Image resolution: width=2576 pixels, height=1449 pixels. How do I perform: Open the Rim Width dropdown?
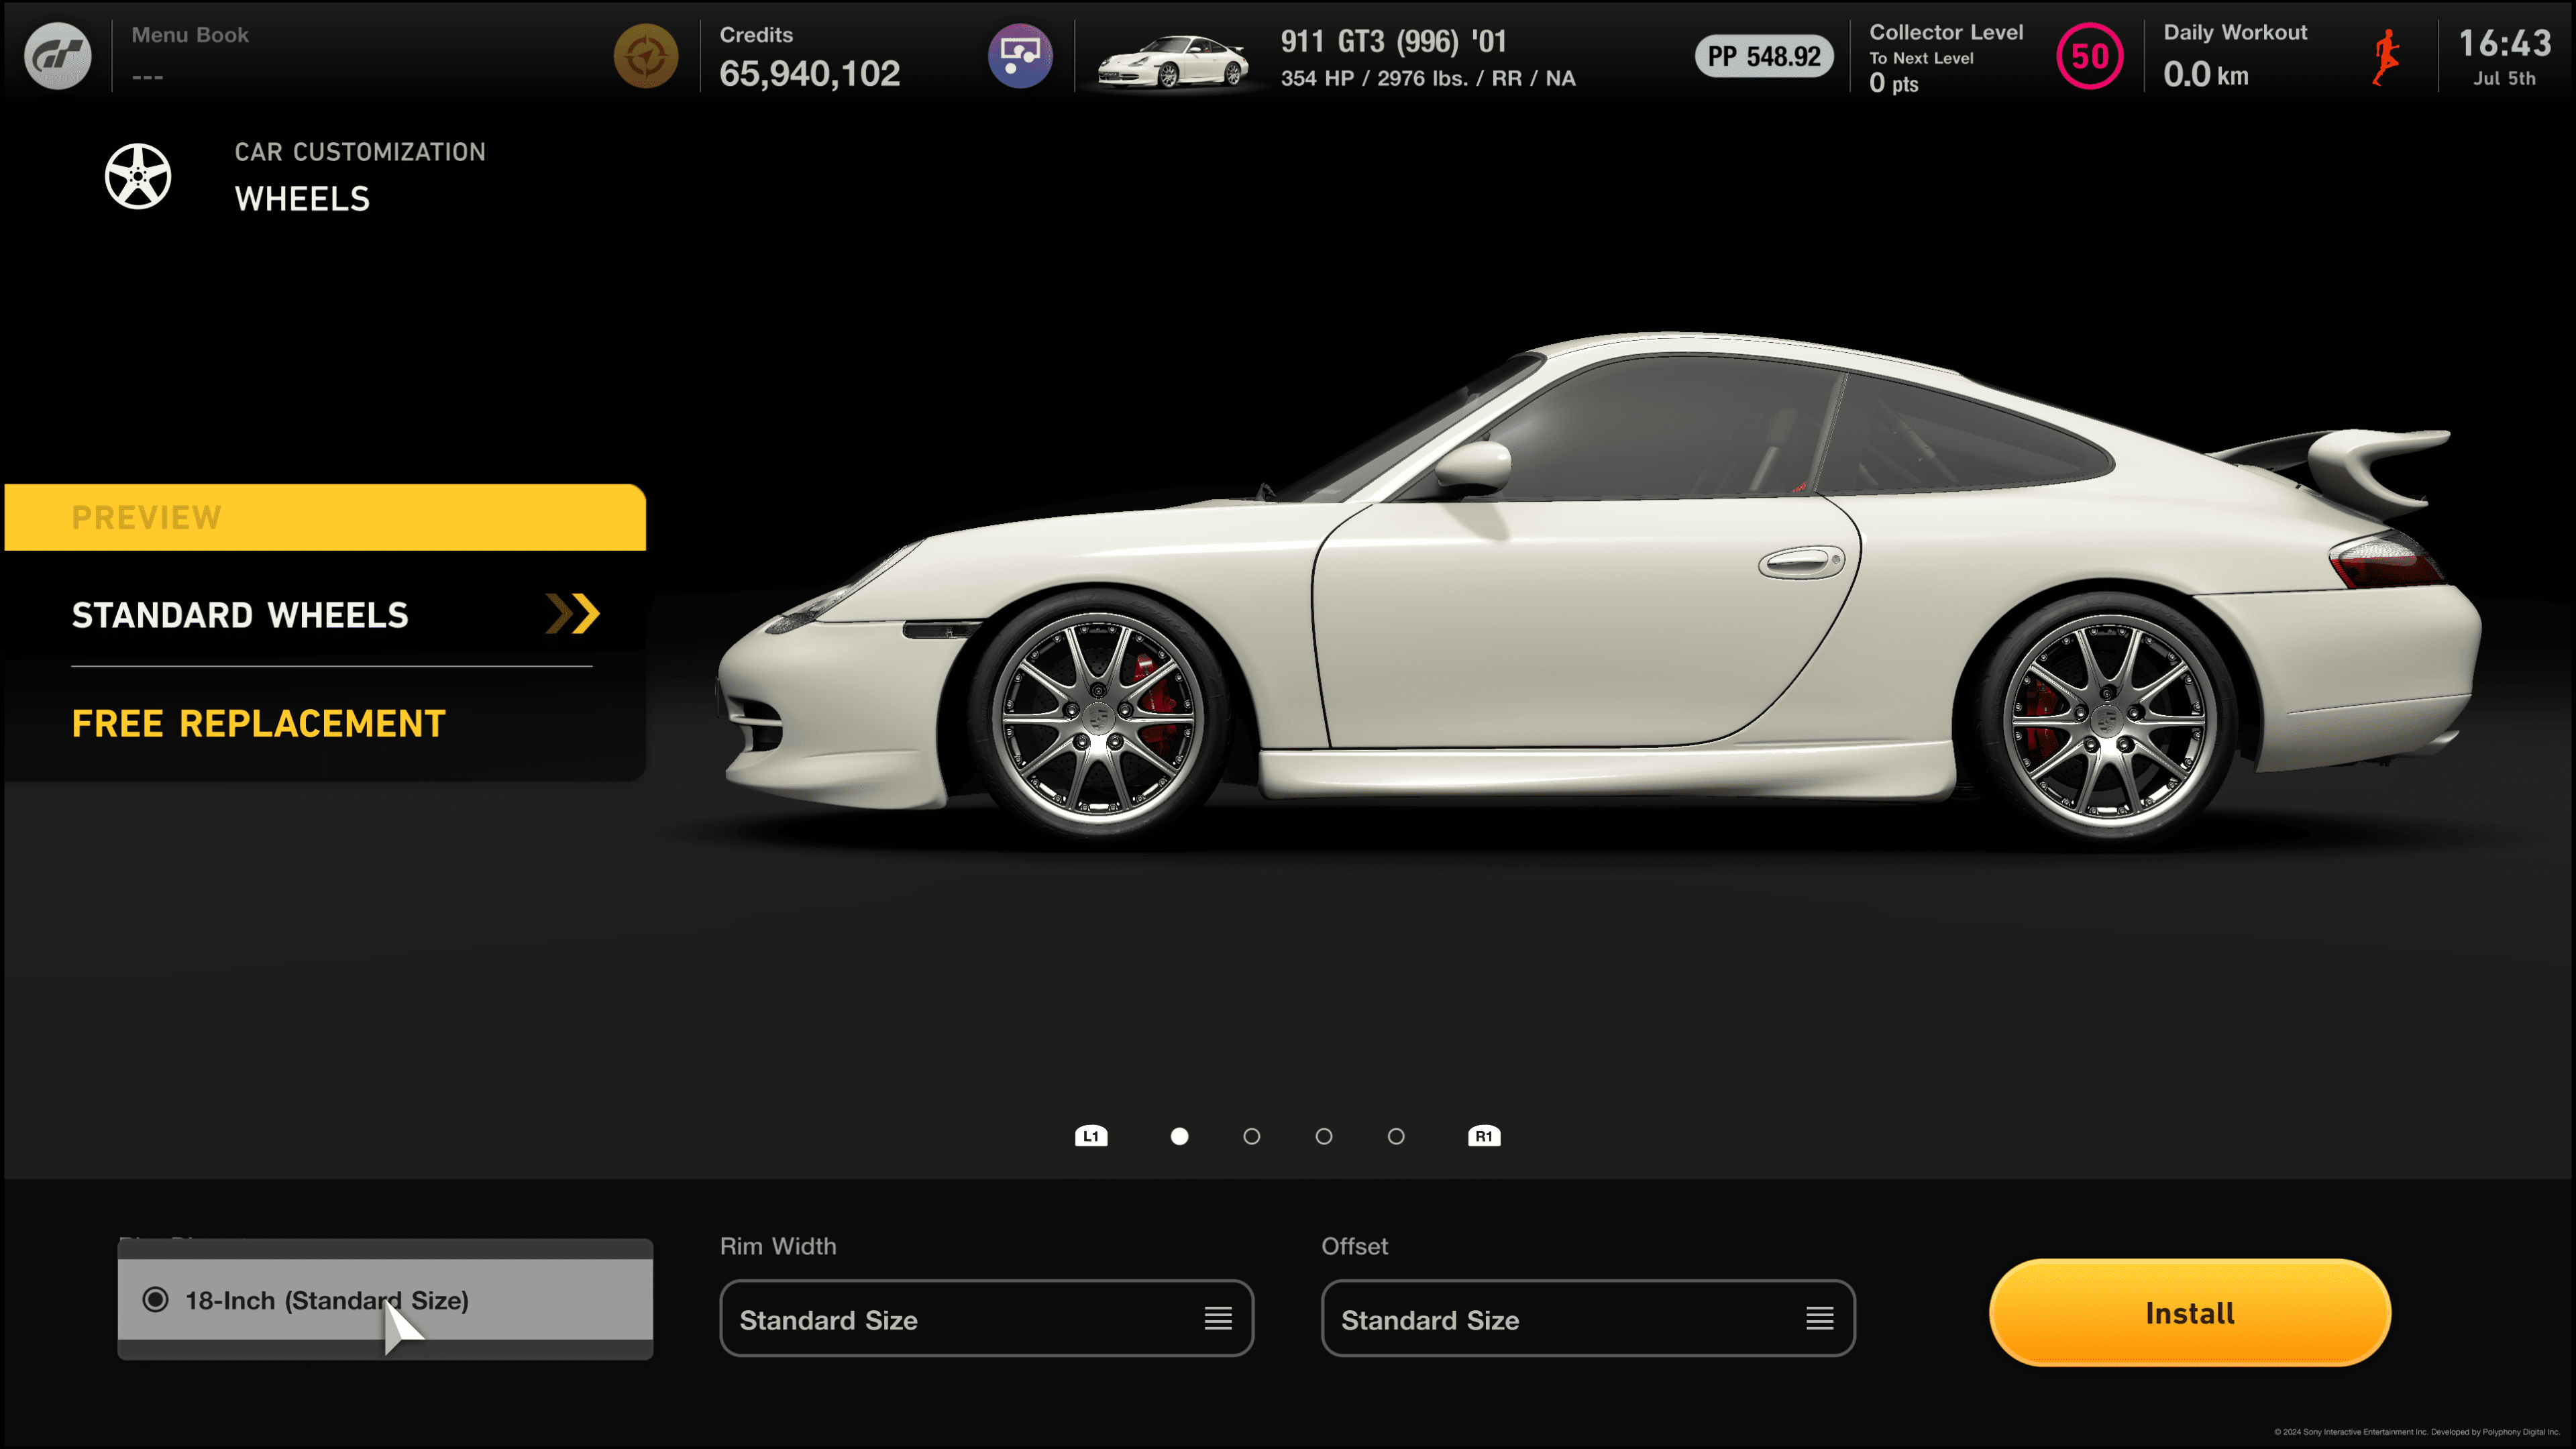(986, 1319)
